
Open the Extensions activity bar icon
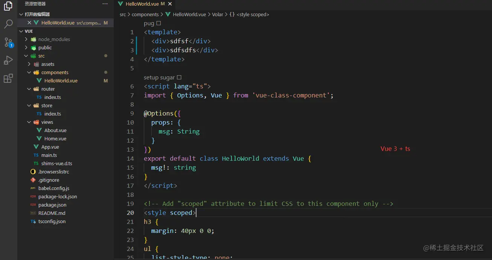coord(8,78)
